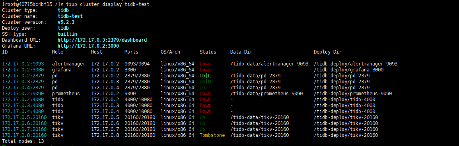Click ID 172.17.0.2:4000 tidb row
Screen dimensions: 459x146
23,100
